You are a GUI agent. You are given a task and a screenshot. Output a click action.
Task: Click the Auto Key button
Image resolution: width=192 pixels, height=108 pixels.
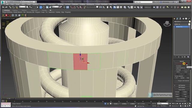[x=154, y=104]
